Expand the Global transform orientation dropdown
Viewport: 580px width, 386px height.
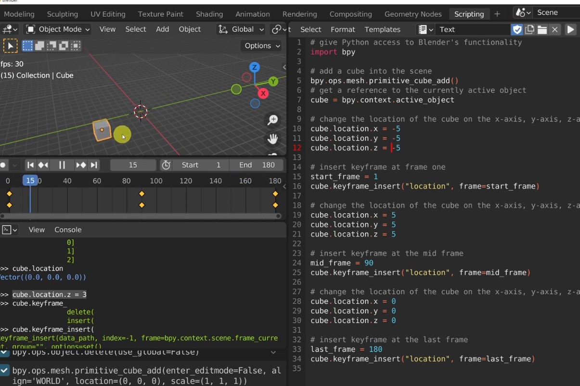pos(242,29)
